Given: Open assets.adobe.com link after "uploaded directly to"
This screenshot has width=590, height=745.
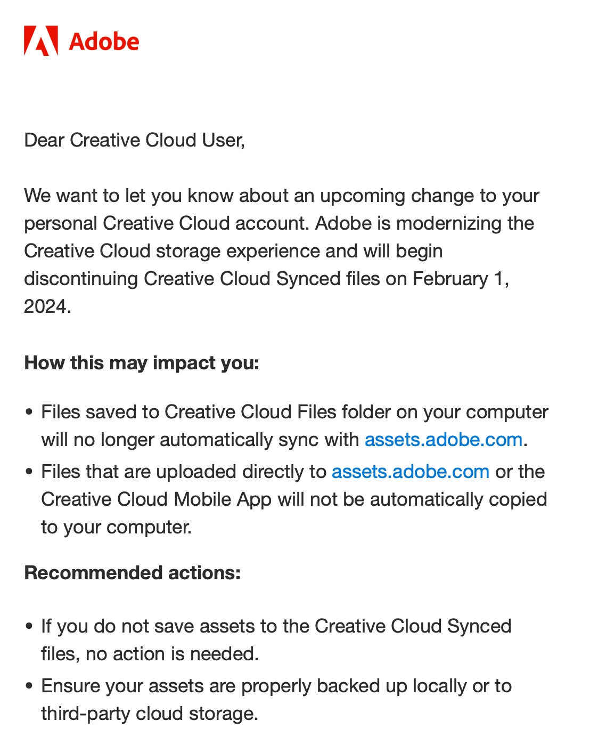Looking at the screenshot, I should click(x=411, y=472).
